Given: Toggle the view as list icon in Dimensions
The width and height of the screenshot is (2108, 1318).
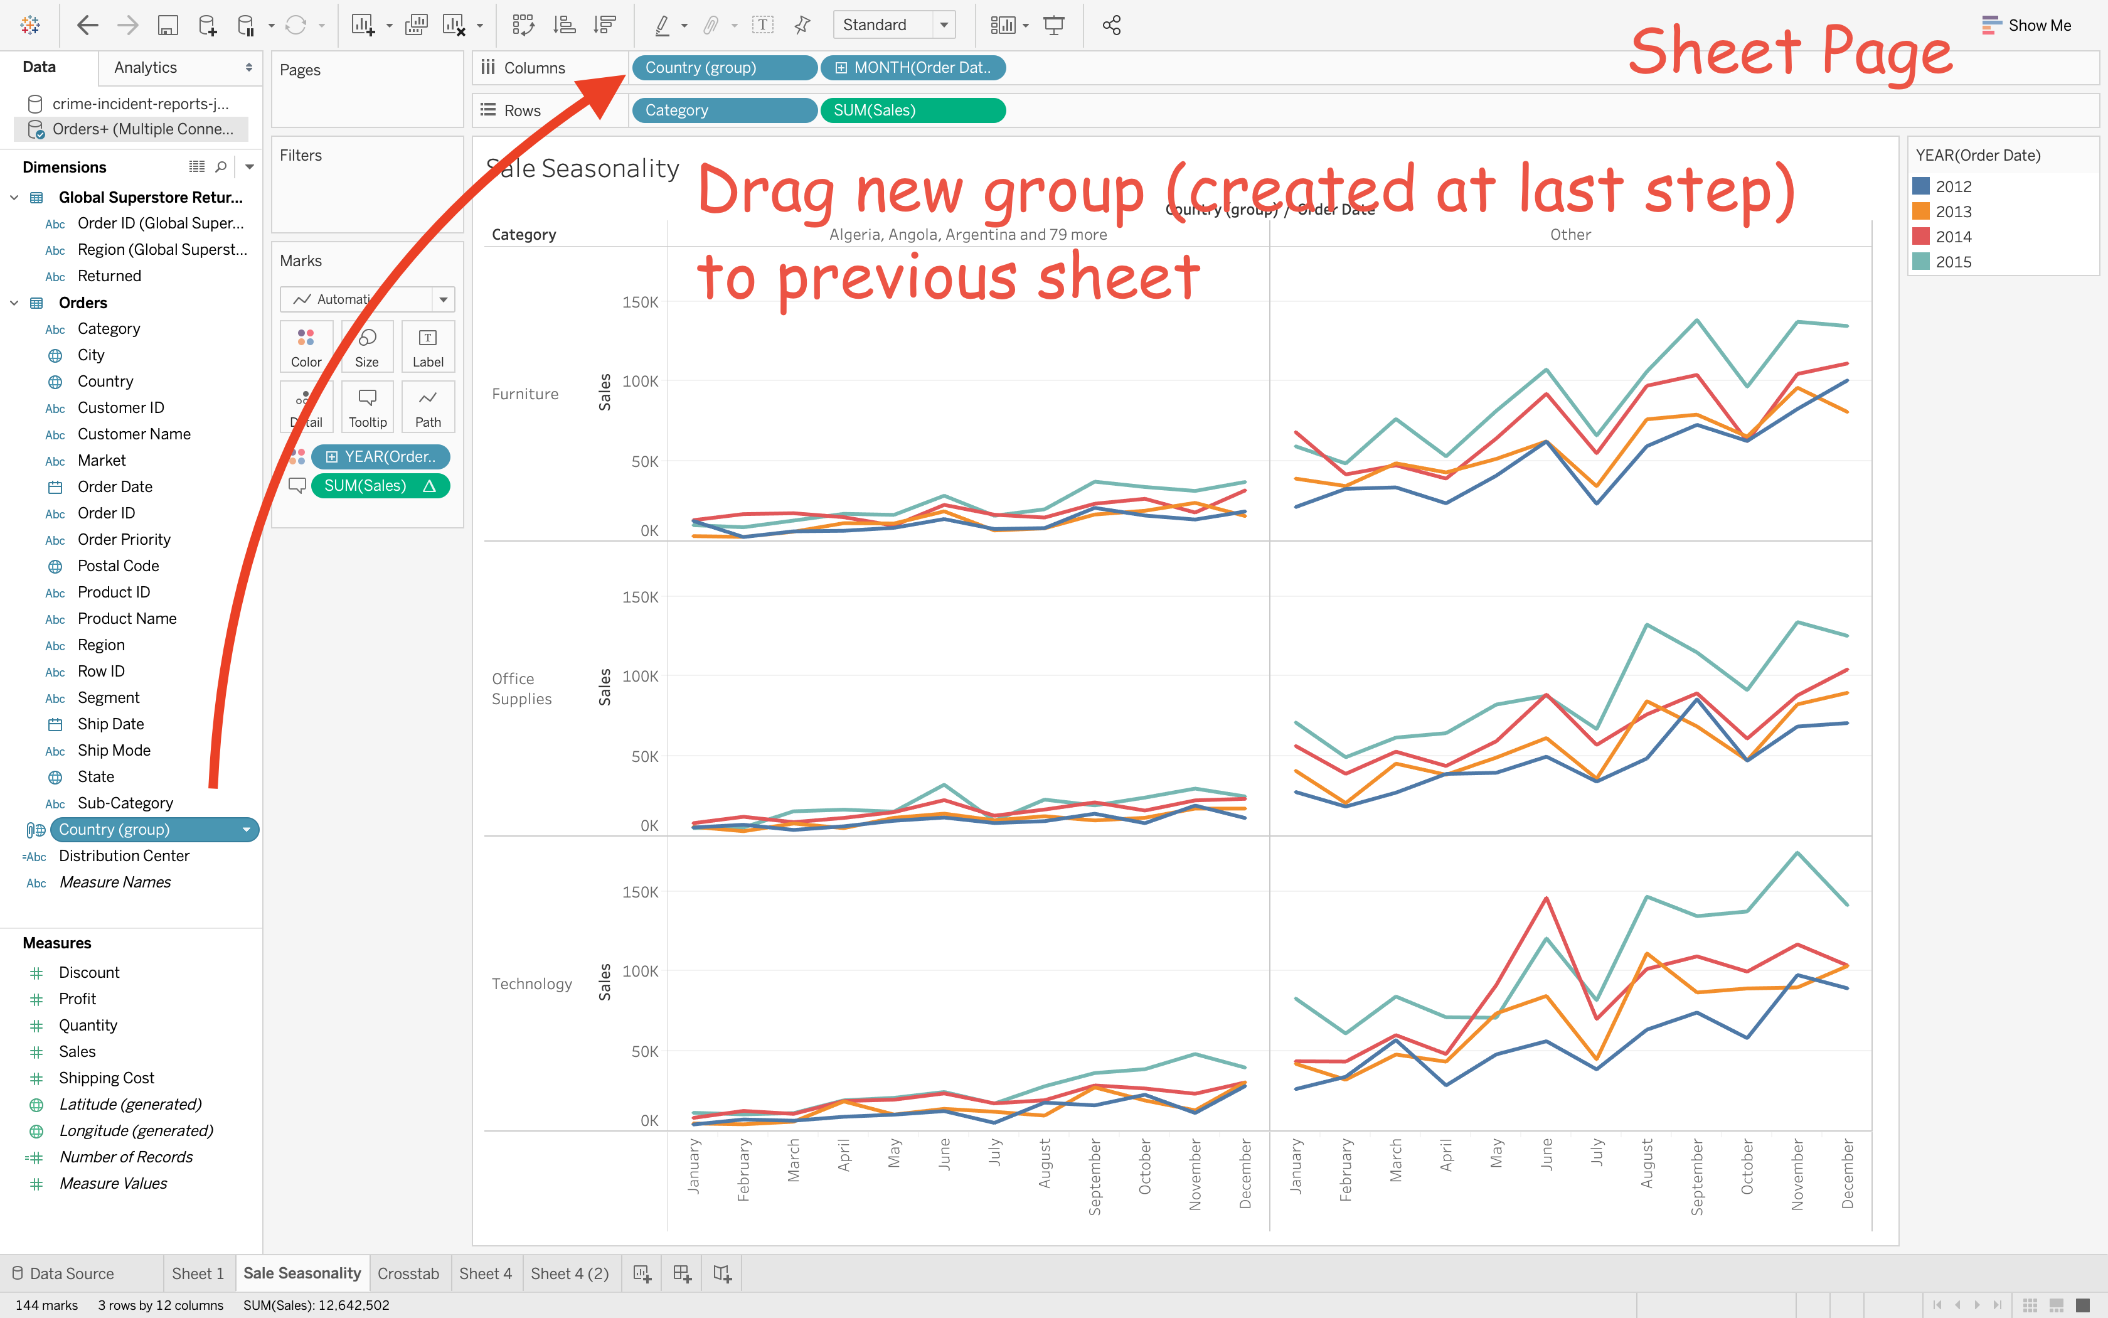Looking at the screenshot, I should coord(197,166).
